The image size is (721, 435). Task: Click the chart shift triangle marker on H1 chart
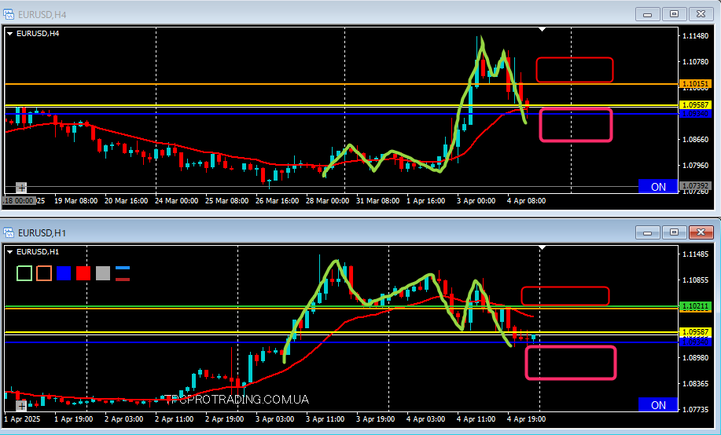point(541,247)
